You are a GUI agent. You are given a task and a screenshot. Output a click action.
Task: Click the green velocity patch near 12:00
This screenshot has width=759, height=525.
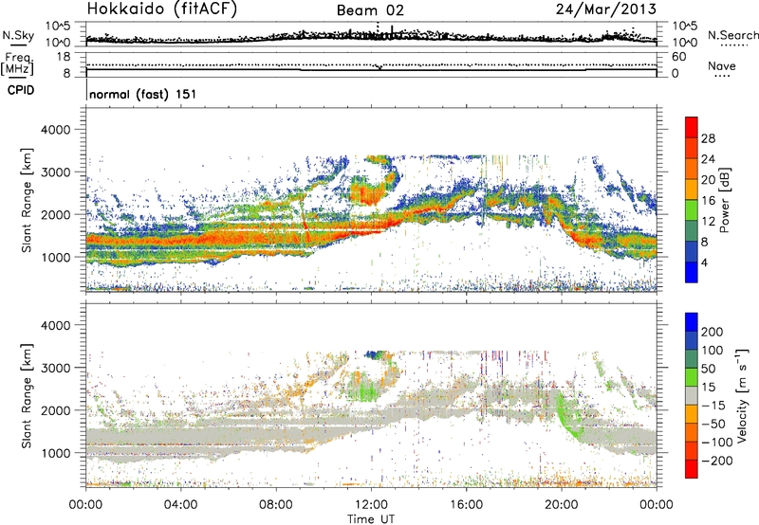click(x=366, y=389)
